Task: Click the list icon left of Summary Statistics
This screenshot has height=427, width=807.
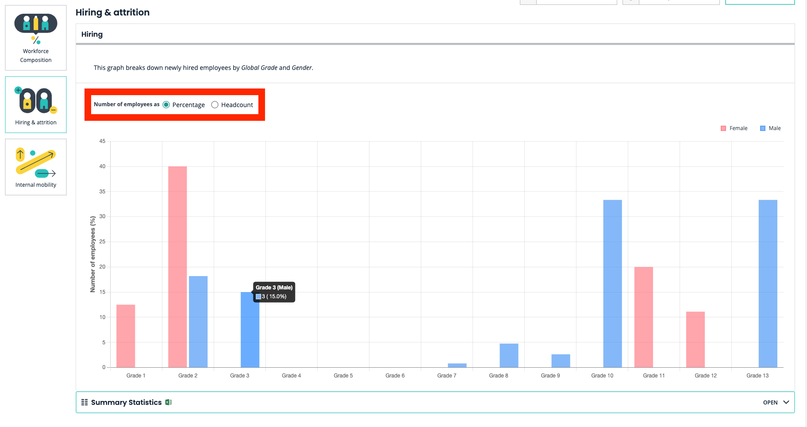Action: coord(85,402)
